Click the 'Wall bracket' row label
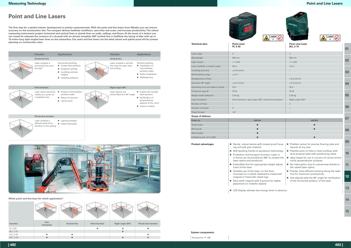 pyautogui.click(x=197, y=133)
